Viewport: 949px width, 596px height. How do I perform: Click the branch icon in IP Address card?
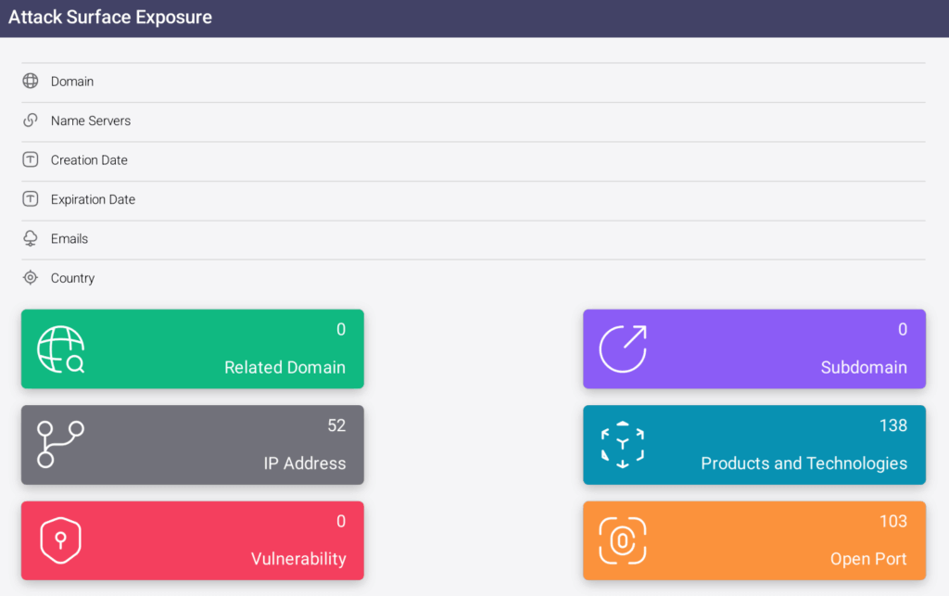point(60,445)
